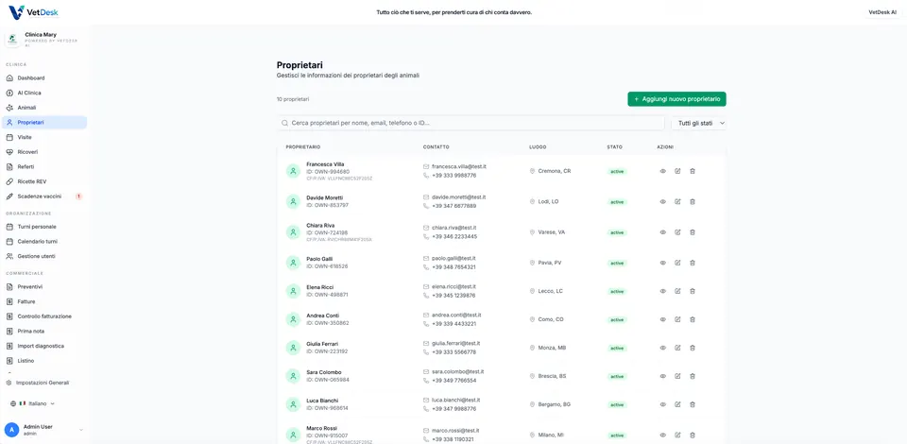Open Gestione utenti section
907x444 pixels.
[x=44, y=256]
